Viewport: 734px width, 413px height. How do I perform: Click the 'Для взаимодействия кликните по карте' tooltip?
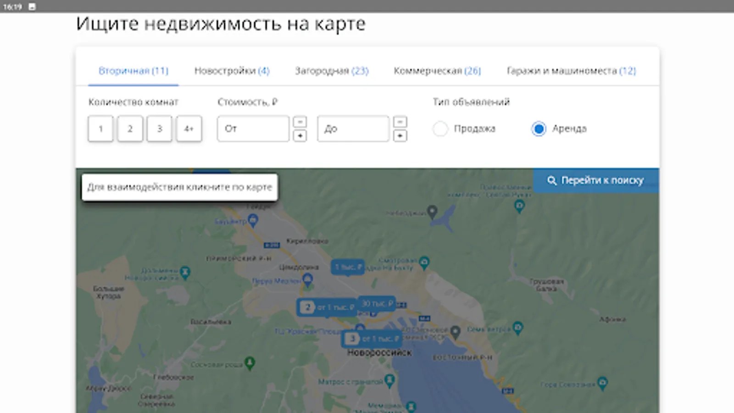pos(180,187)
